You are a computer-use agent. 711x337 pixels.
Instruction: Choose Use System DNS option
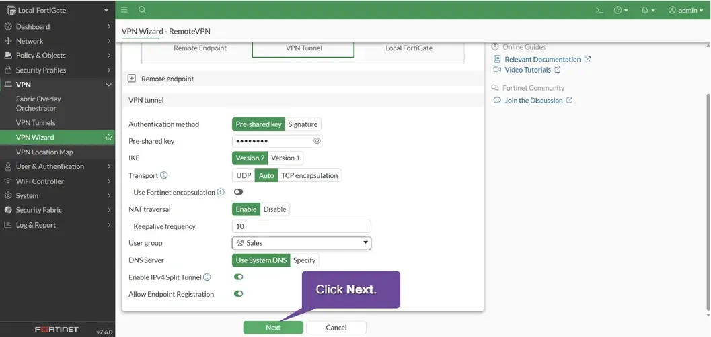point(261,260)
